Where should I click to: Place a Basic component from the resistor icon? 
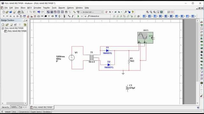7,16
